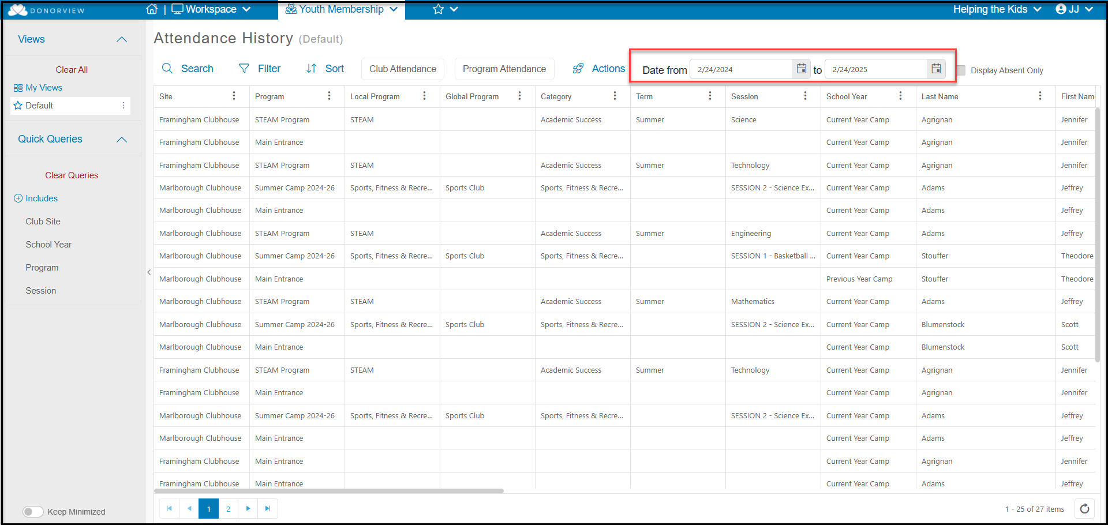Go to the home page icon

coord(152,9)
